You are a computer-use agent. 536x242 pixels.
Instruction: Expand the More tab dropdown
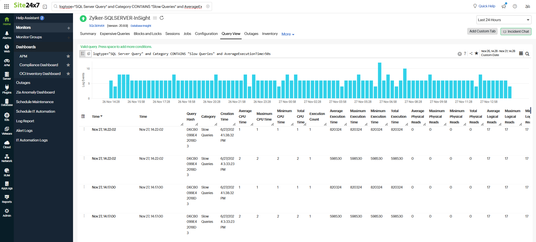coord(288,34)
